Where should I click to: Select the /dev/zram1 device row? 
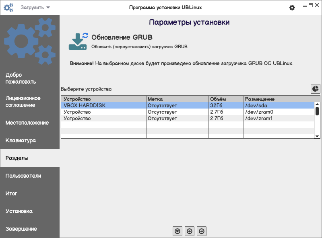coord(188,118)
